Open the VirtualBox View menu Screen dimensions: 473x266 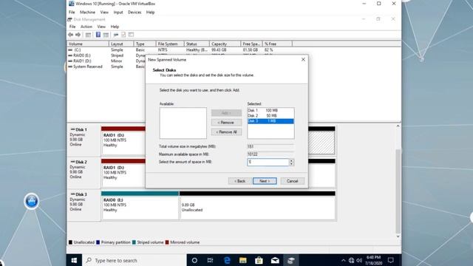[x=104, y=12]
